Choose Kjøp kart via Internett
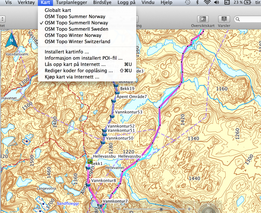 point(72,77)
